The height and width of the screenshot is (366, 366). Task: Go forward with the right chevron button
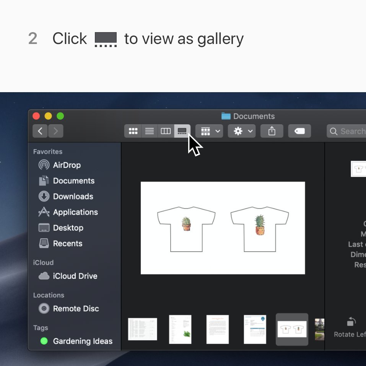pos(55,131)
